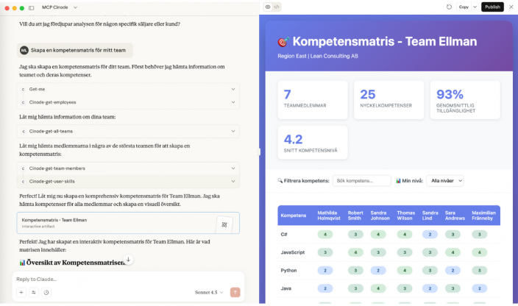Send message with the orange arrow button
This screenshot has height=306, width=518.
click(x=235, y=292)
